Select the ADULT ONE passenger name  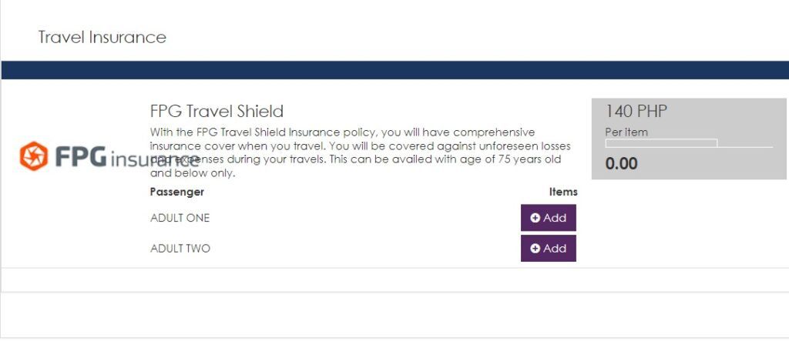(x=180, y=218)
